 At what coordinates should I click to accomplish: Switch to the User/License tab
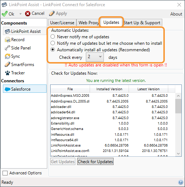(62, 23)
